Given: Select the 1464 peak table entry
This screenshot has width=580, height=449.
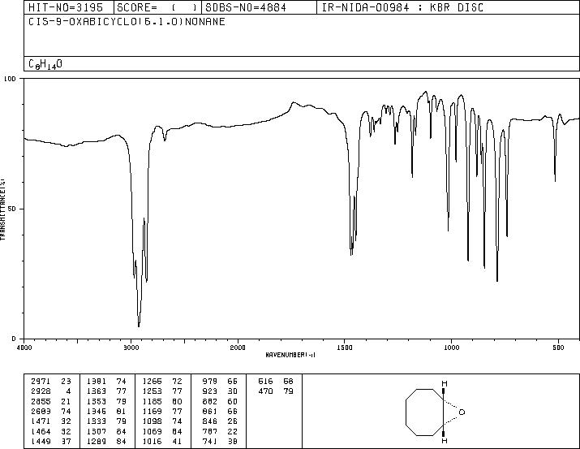Looking at the screenshot, I should coord(51,432).
